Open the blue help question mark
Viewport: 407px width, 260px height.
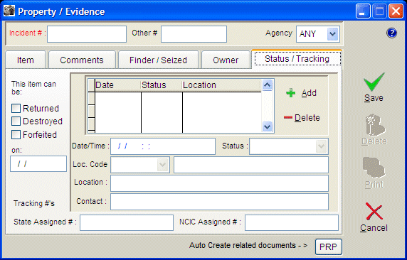point(391,33)
